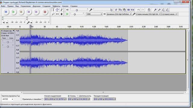Screen dimensions: 193x108
Task: Click the playback meter speaker icon
Action: click(4, 22)
